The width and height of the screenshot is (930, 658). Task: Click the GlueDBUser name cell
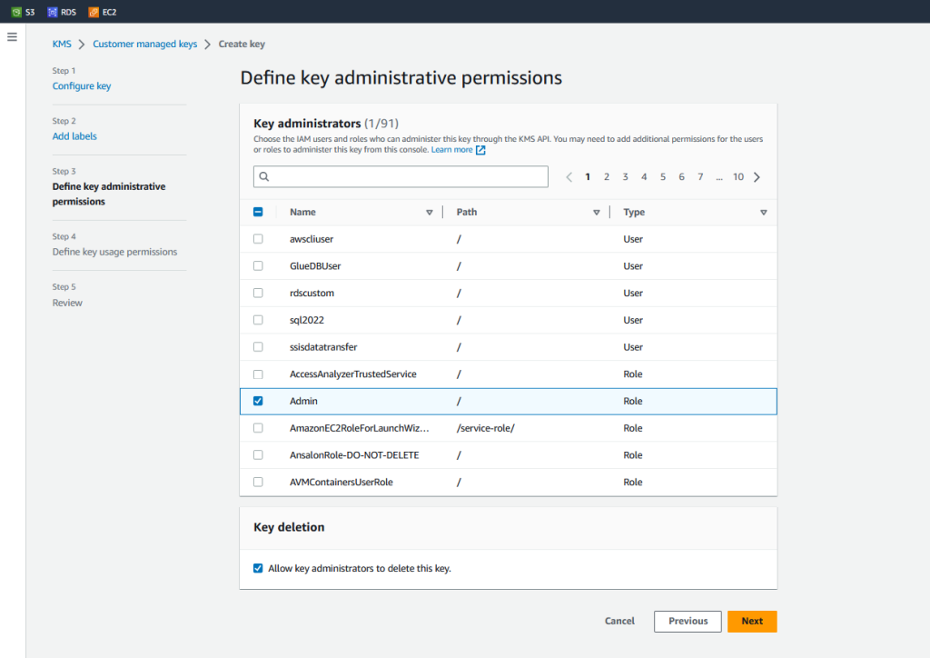click(x=315, y=265)
